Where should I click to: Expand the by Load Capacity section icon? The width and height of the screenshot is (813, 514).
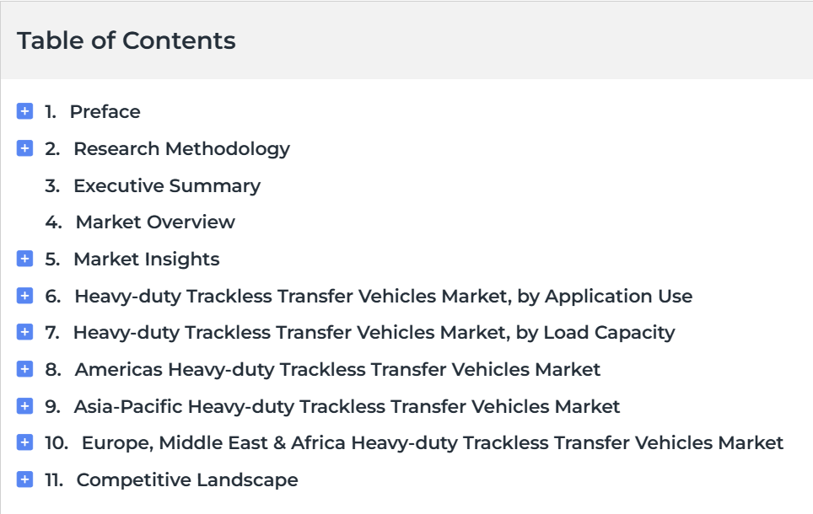(25, 332)
